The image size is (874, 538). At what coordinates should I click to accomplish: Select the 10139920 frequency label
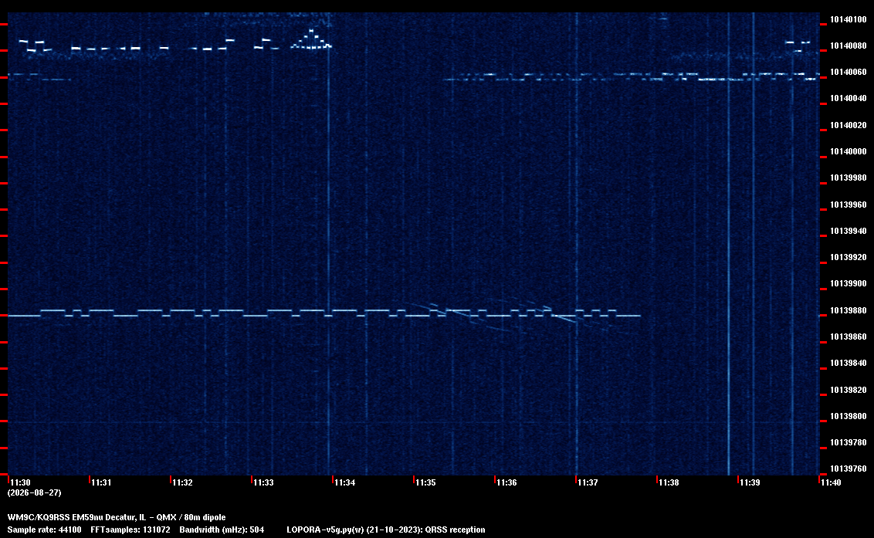(x=849, y=258)
